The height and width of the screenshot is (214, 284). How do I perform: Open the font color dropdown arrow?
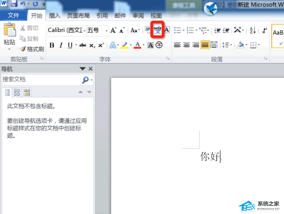point(143,45)
